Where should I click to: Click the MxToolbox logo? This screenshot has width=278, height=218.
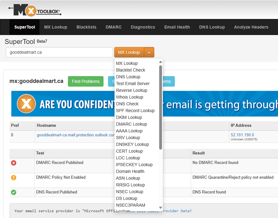(35, 10)
